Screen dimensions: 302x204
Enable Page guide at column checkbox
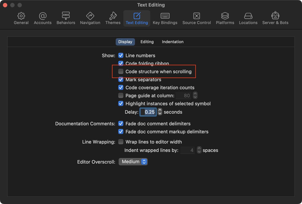click(121, 95)
